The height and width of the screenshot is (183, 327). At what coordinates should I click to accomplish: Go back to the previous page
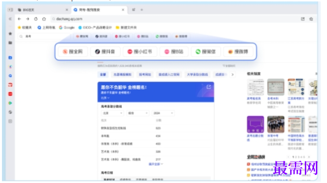[x=19, y=19]
